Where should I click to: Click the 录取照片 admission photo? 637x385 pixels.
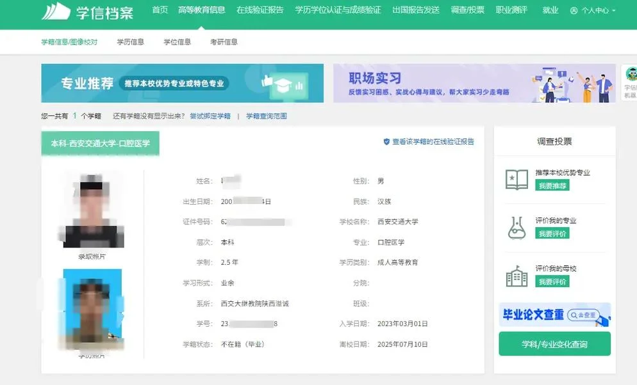coord(93,210)
